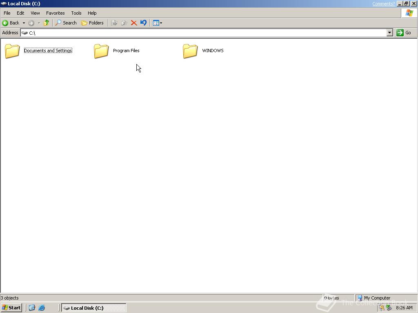Select the Documents and Settings folder icon

12,51
